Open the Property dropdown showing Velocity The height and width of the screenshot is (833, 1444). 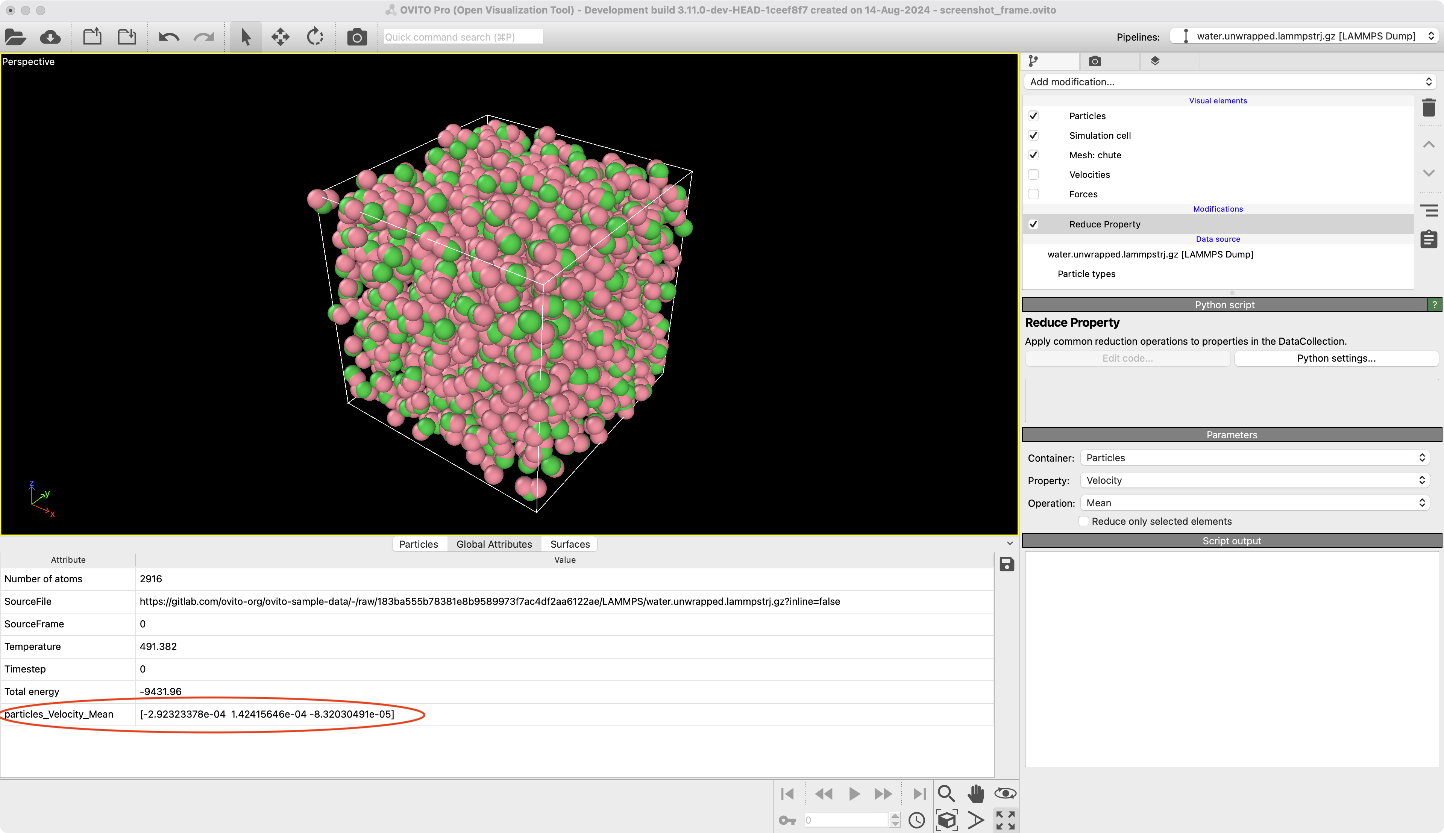1255,480
